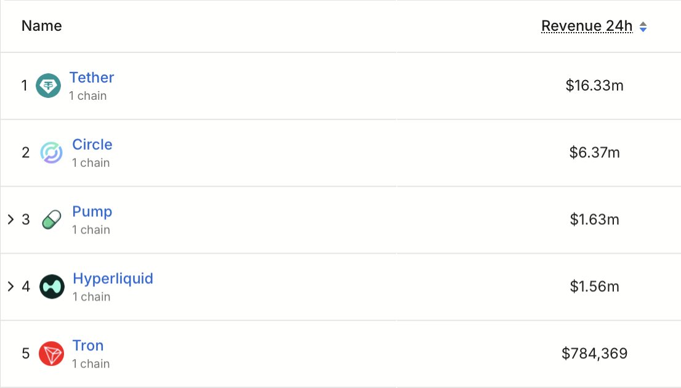Click the Hyperliquid logo icon

52,287
